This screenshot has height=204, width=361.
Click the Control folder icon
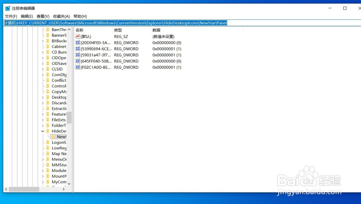coord(48,86)
